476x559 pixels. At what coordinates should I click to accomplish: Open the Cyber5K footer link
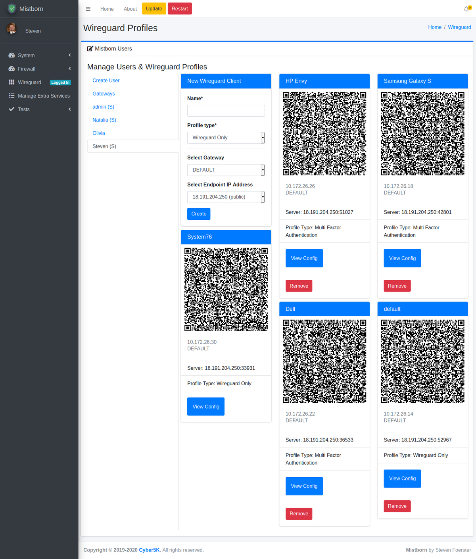[149, 550]
